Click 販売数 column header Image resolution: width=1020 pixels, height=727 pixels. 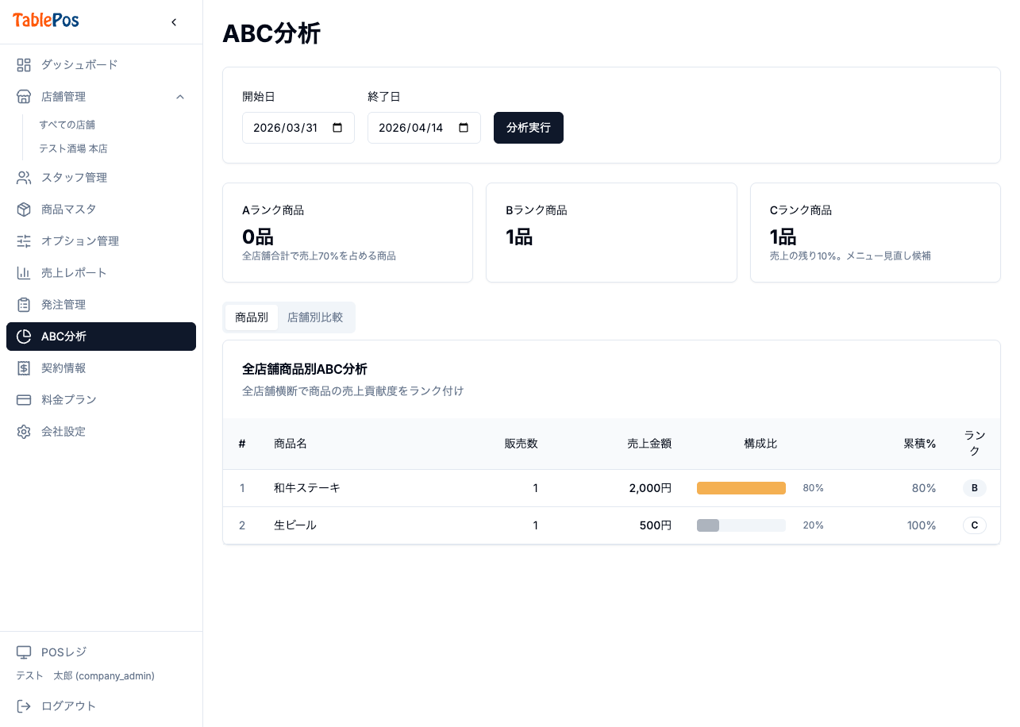click(x=522, y=444)
